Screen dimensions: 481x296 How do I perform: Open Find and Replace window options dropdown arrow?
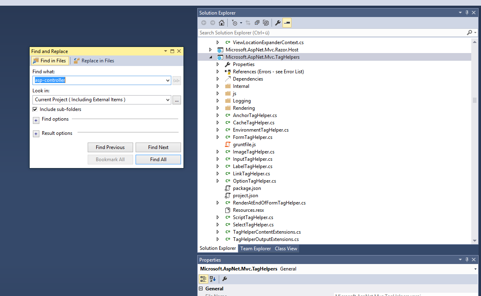pos(166,51)
